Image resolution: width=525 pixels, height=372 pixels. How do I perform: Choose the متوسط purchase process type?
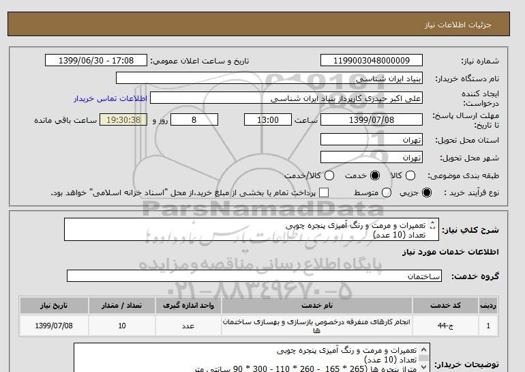pyautogui.click(x=387, y=192)
